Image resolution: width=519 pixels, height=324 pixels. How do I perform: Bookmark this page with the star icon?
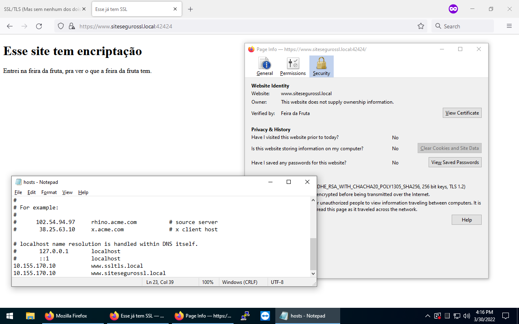[x=421, y=26]
